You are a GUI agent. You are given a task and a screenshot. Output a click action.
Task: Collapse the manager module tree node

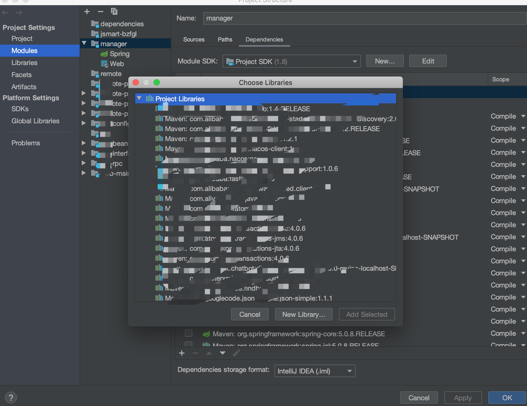click(x=84, y=43)
